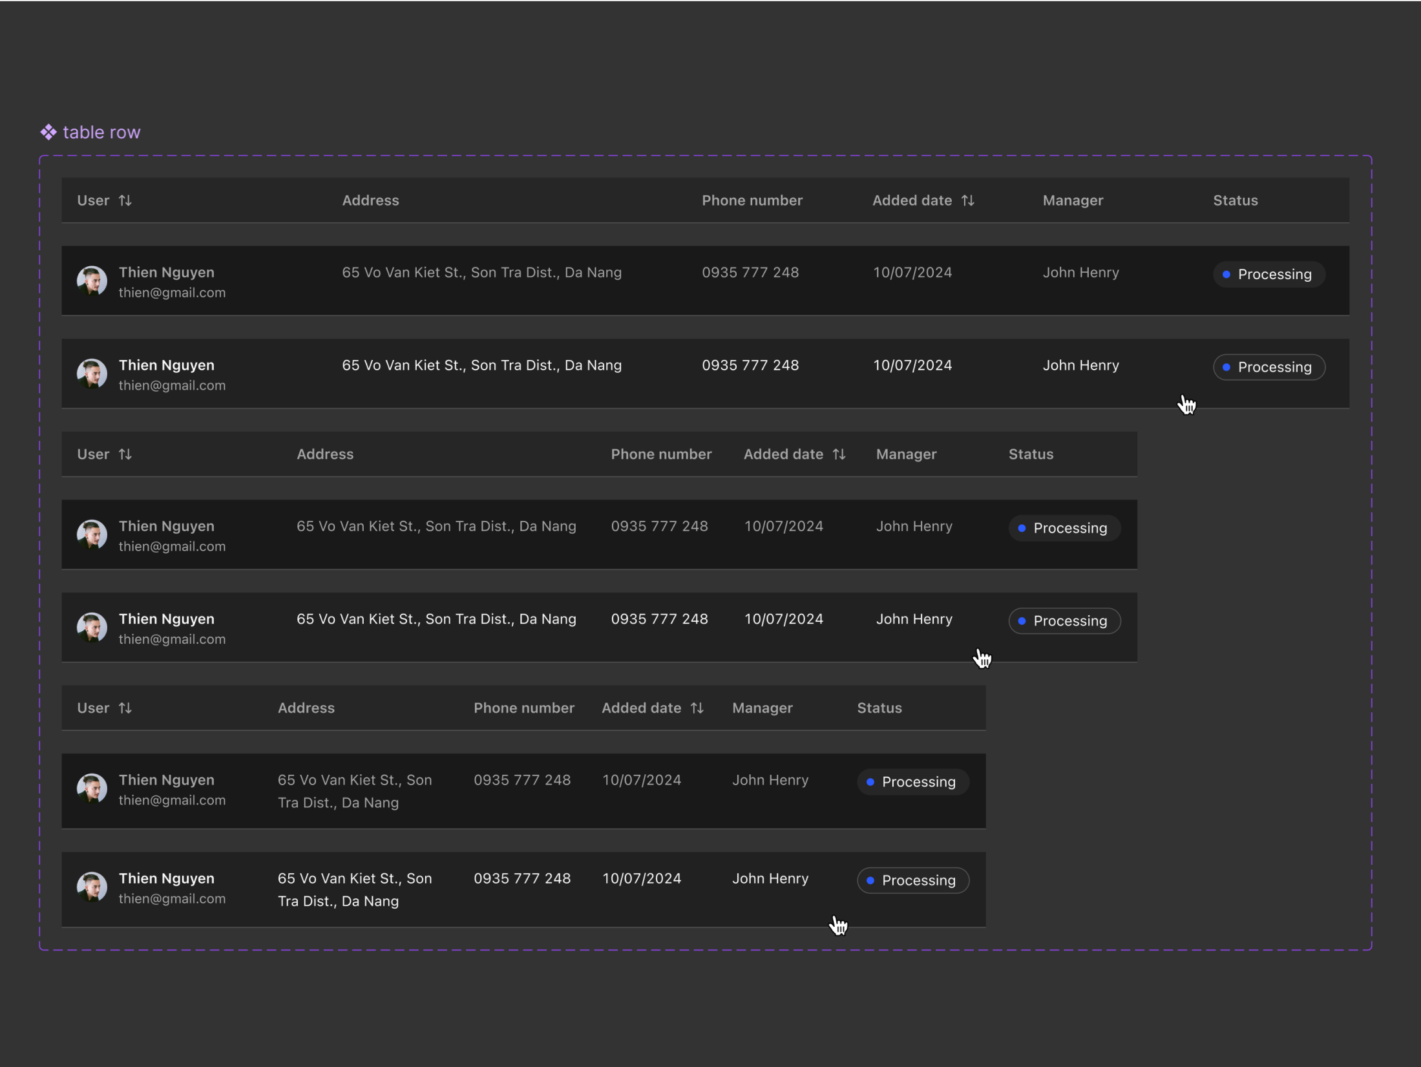
Task: Click Processing badge in first table's hovered row
Action: point(1268,367)
